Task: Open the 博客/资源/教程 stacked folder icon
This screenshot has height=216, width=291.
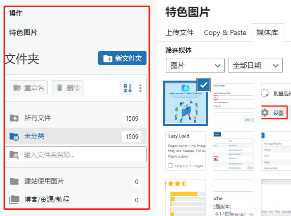Action: (14, 200)
